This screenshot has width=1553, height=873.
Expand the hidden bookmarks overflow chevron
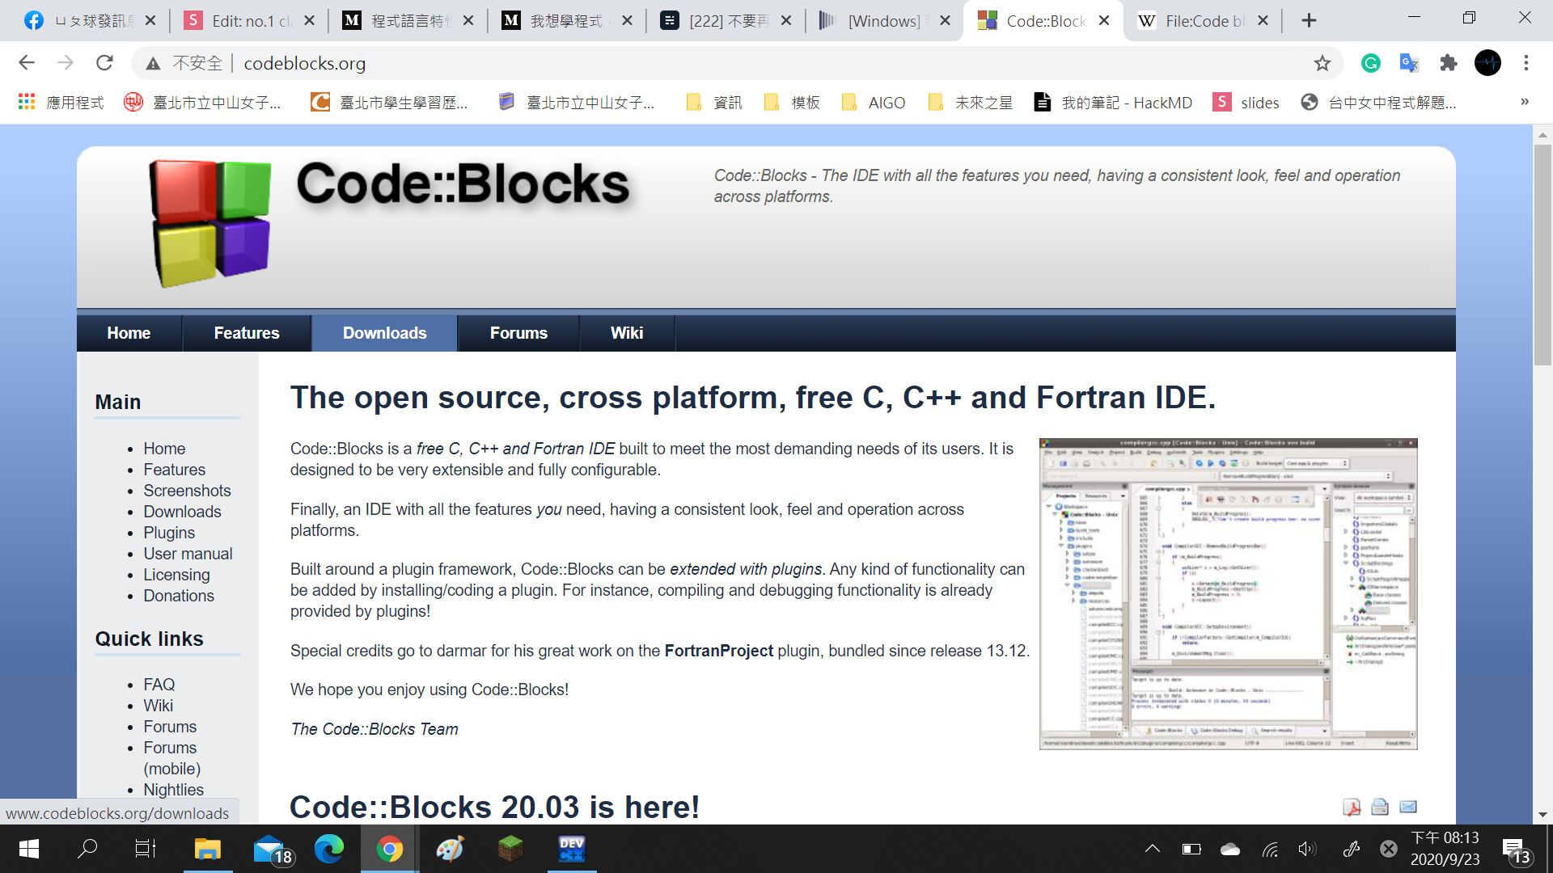click(x=1524, y=102)
